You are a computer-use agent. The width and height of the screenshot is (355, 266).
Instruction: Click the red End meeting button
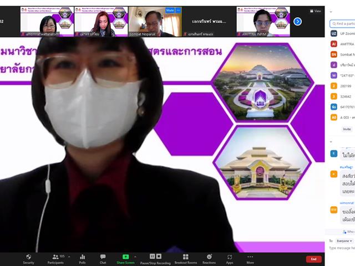[313, 259]
